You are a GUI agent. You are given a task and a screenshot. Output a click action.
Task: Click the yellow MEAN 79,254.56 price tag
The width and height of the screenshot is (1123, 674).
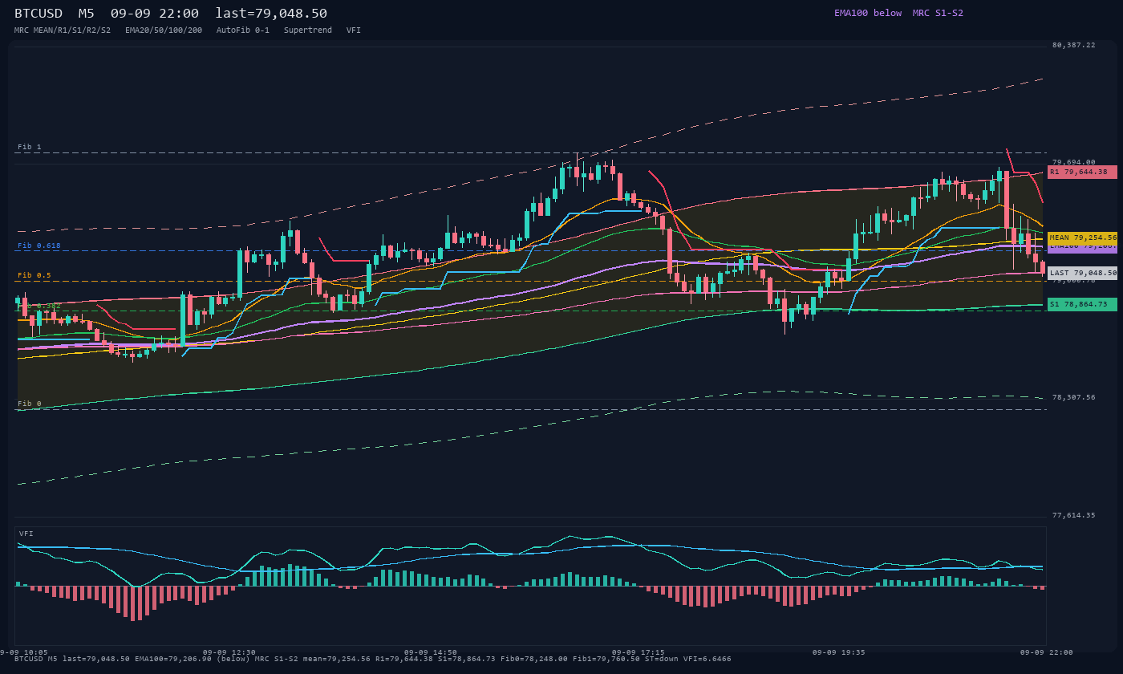click(x=1082, y=238)
